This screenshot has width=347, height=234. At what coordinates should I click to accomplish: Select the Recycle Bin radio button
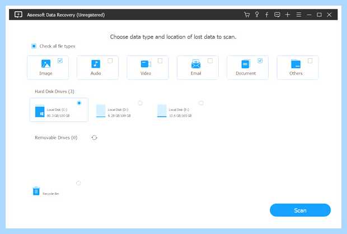coord(78,183)
